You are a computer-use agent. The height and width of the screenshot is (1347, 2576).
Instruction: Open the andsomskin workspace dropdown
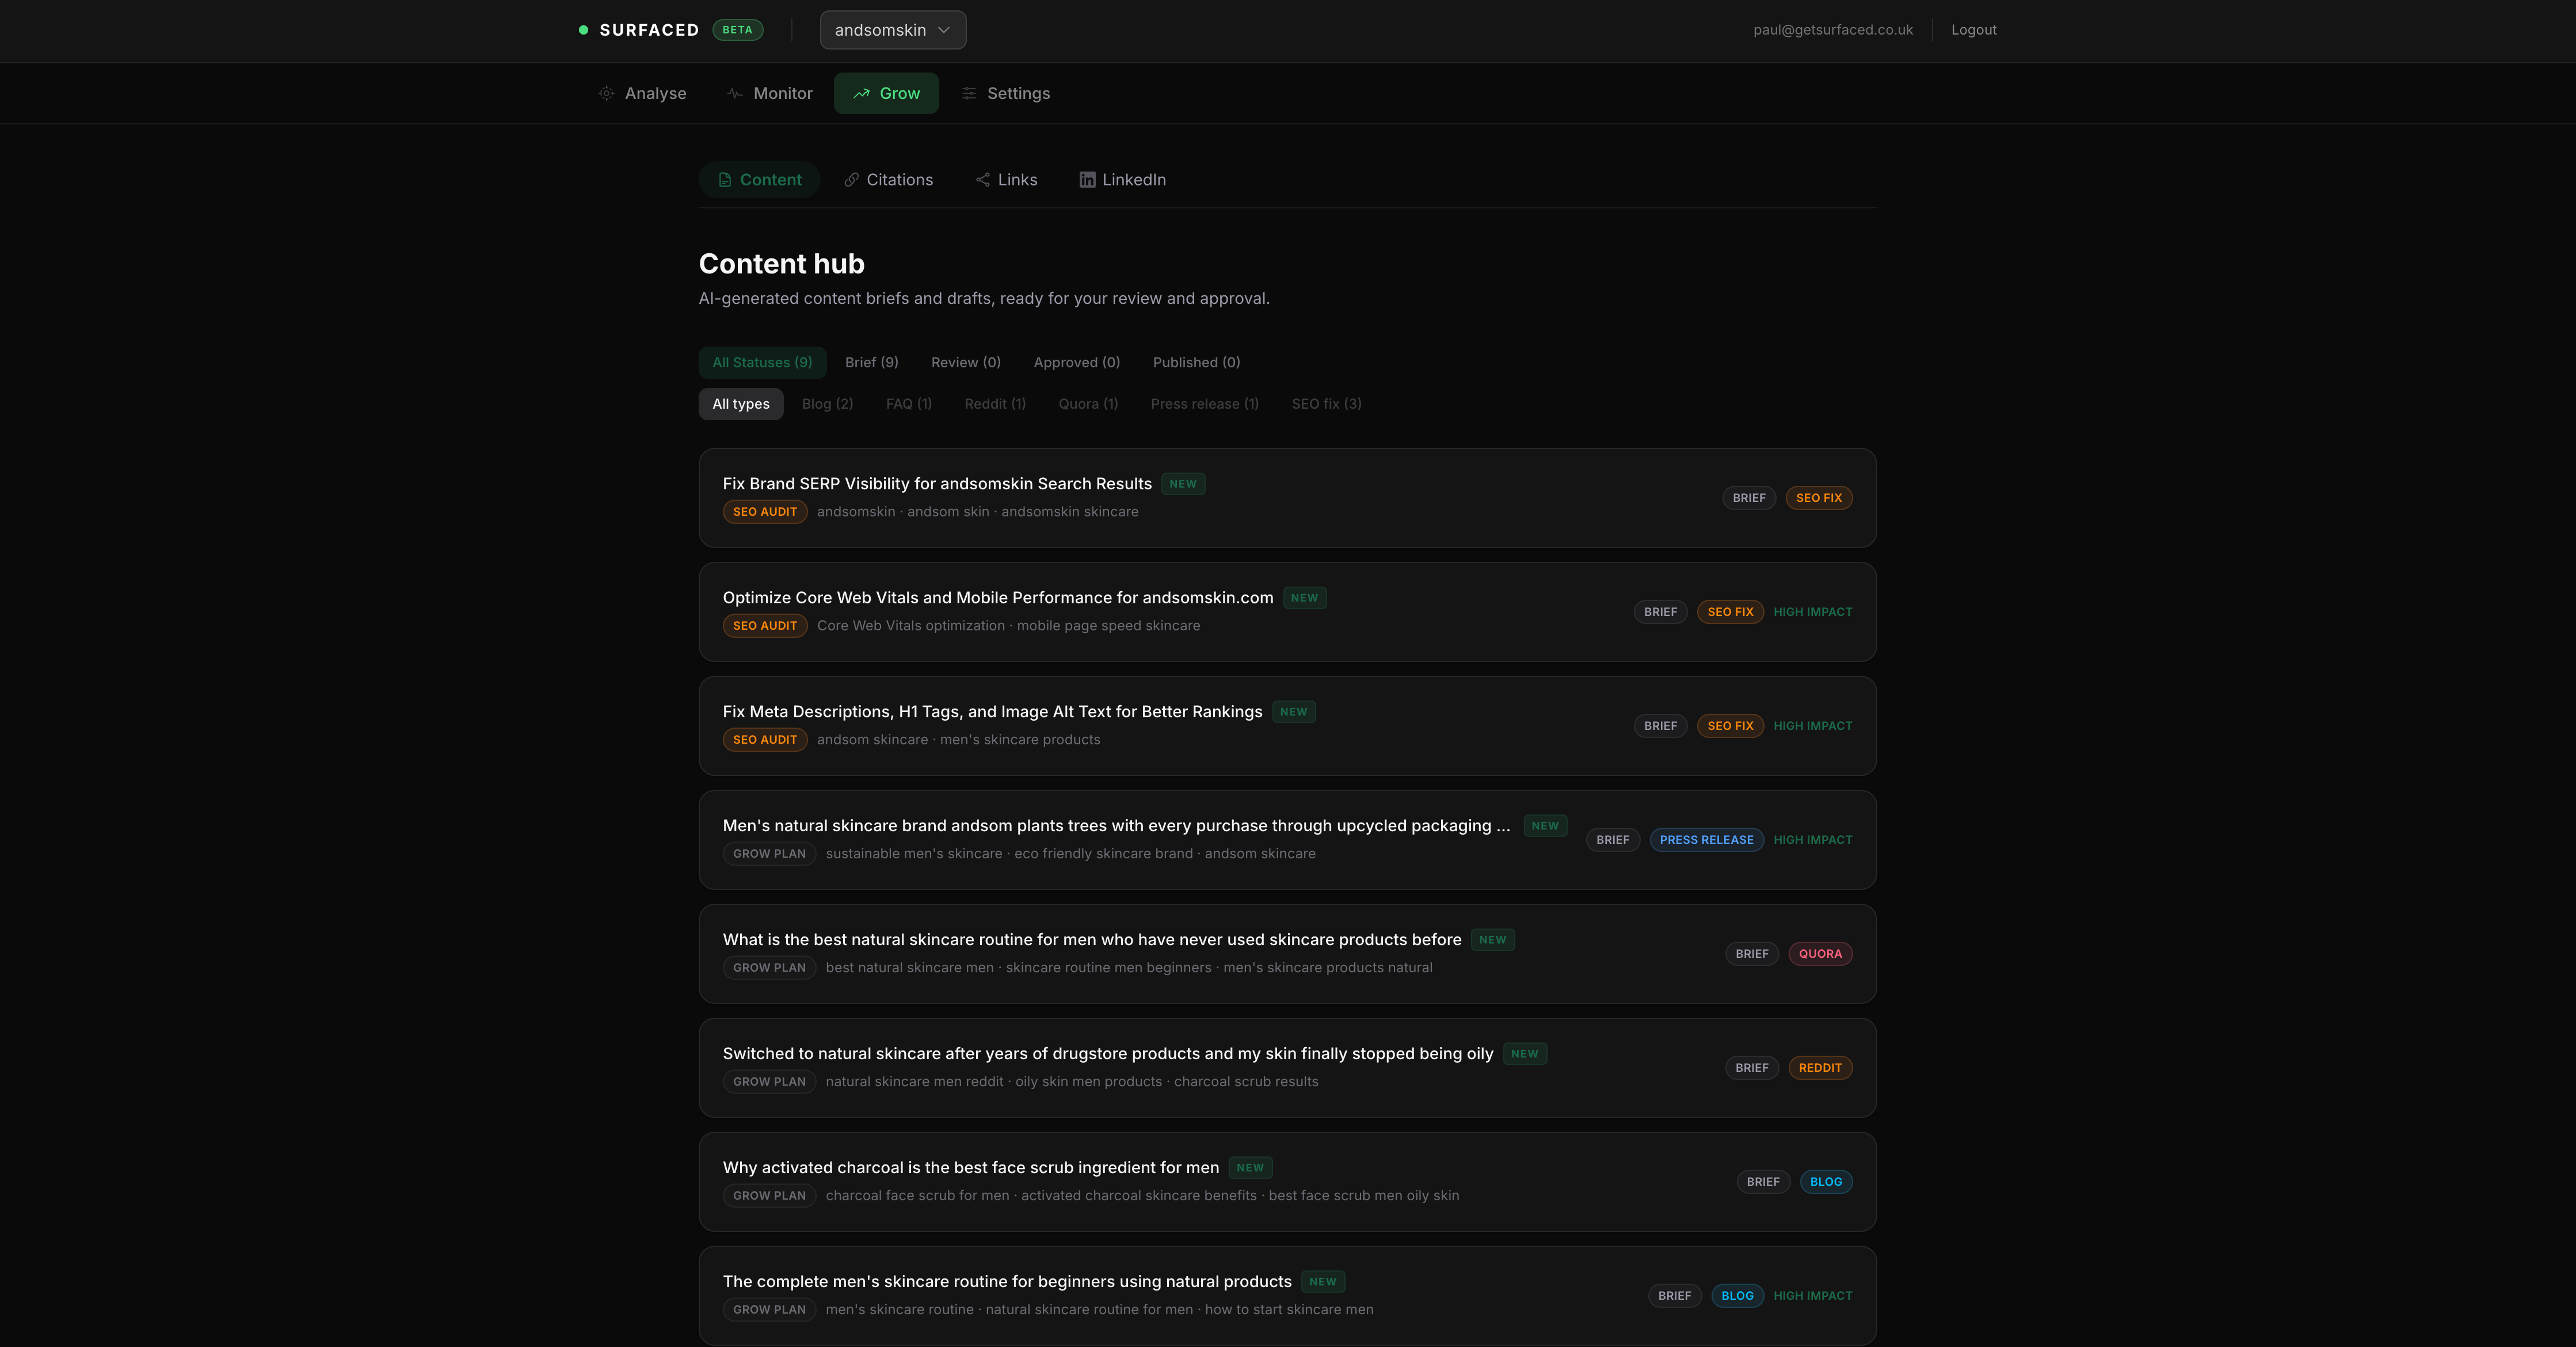click(x=893, y=30)
